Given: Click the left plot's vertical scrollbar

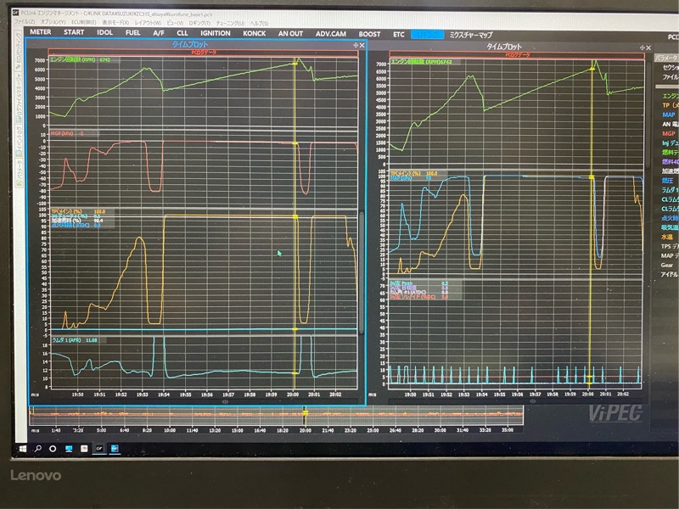Looking at the screenshot, I should coord(362,271).
